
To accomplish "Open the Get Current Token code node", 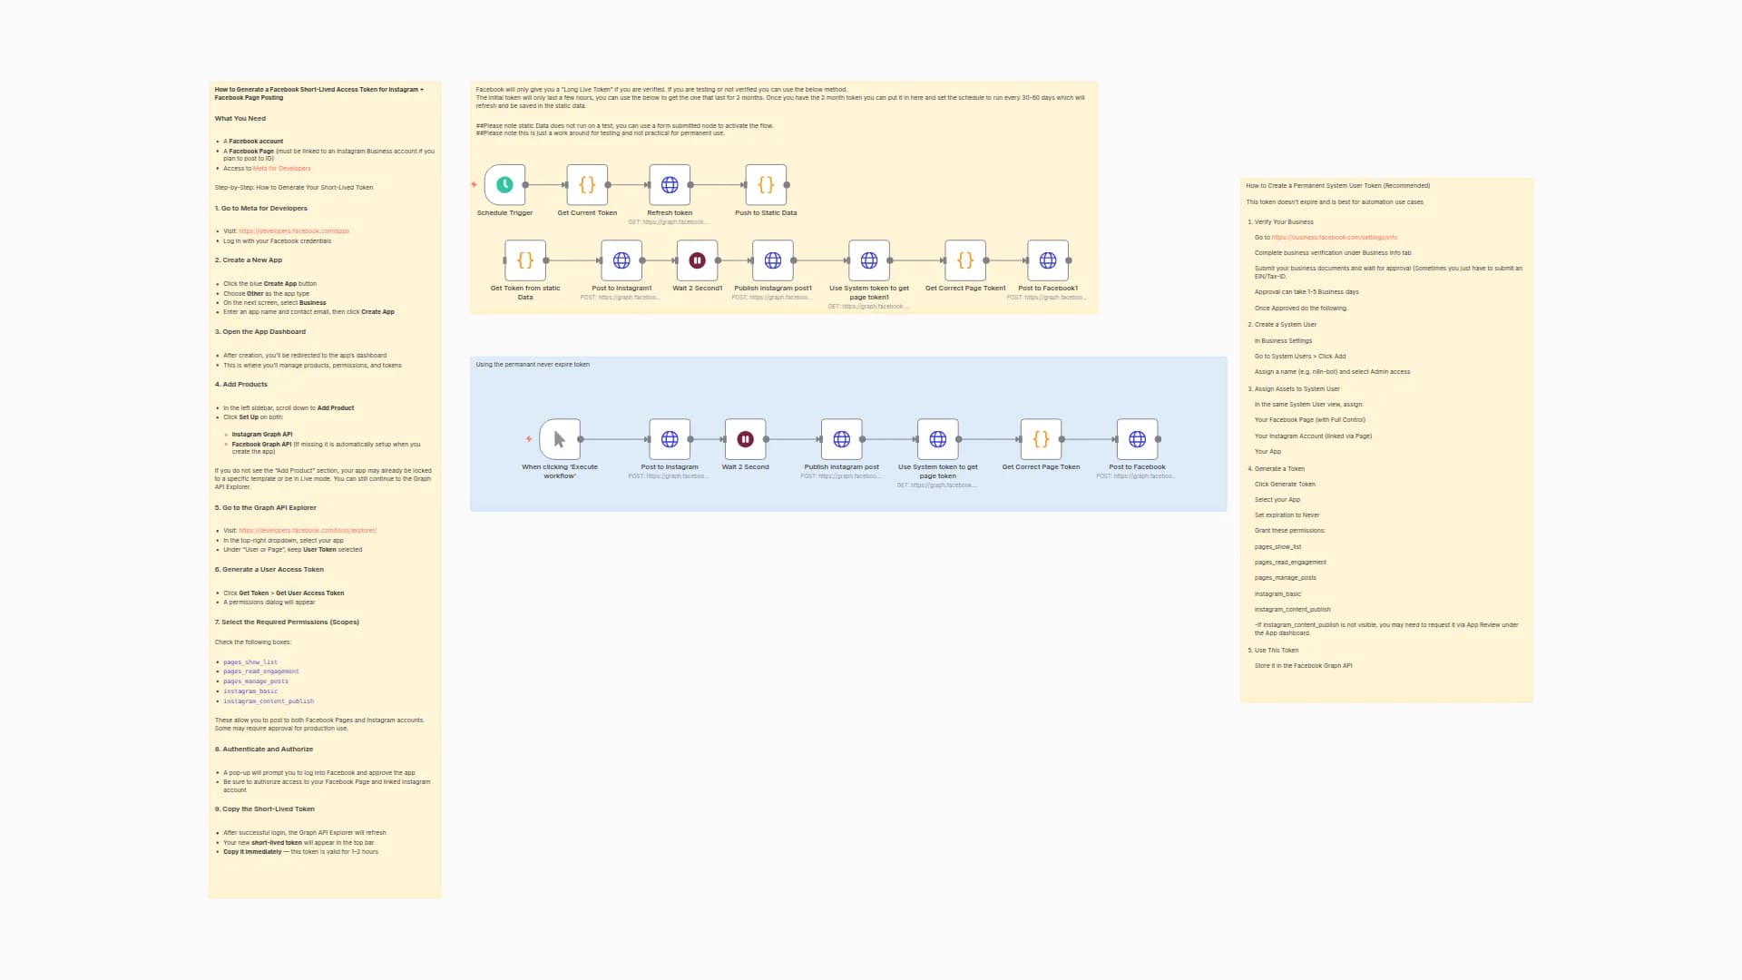I will (587, 185).
